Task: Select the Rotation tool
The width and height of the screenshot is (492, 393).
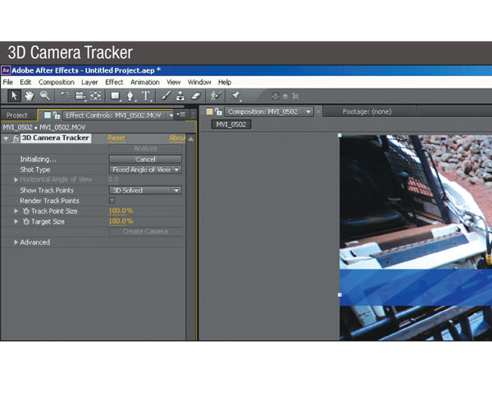Action: pyautogui.click(x=64, y=96)
